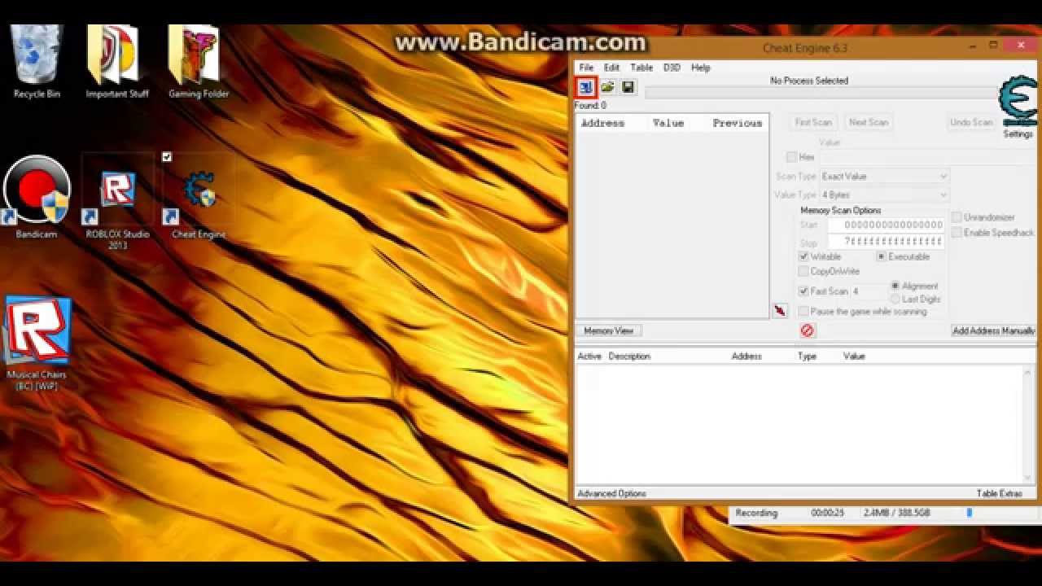Select the Alignment radio button
This screenshot has width=1042, height=586.
[x=895, y=286]
